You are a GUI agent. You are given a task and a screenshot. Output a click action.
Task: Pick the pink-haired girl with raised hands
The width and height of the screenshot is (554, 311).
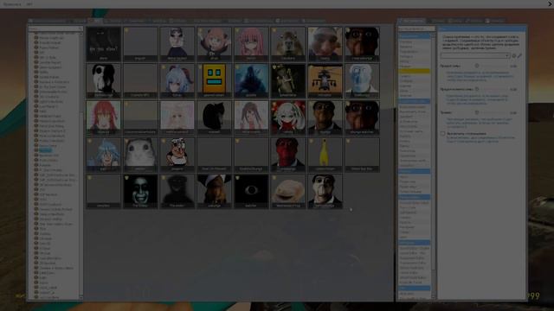[214, 44]
